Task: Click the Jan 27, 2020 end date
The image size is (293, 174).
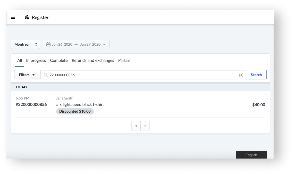Action: [90, 44]
